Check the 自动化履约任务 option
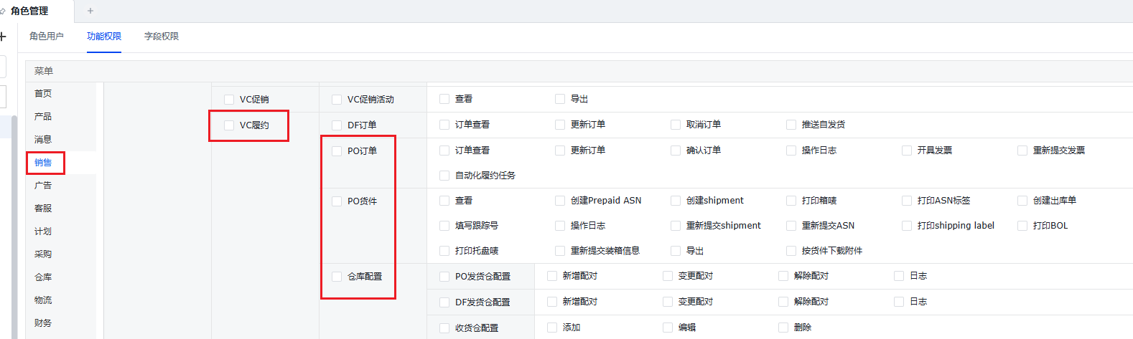This screenshot has height=339, width=1133. [444, 176]
